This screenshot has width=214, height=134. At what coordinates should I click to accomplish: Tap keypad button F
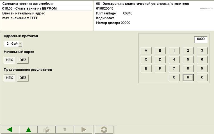pyautogui.click(x=160, y=68)
